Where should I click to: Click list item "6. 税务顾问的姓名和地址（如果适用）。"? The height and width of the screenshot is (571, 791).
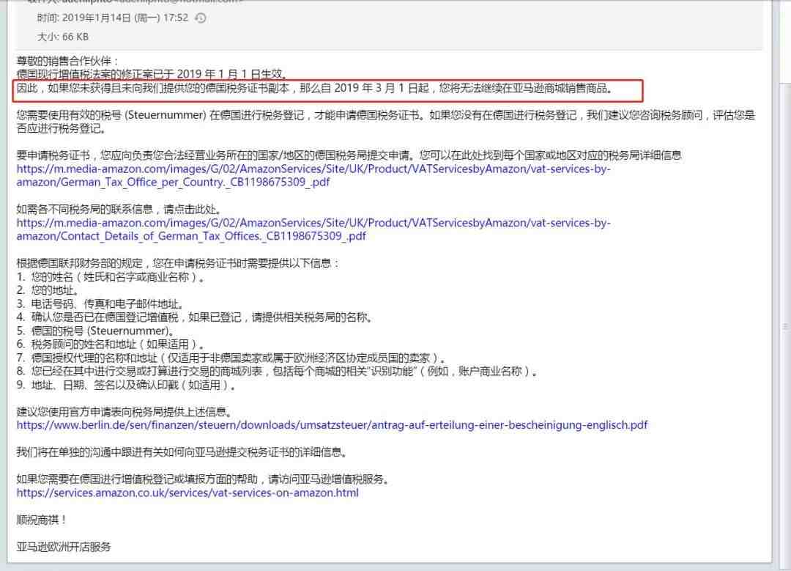111,345
